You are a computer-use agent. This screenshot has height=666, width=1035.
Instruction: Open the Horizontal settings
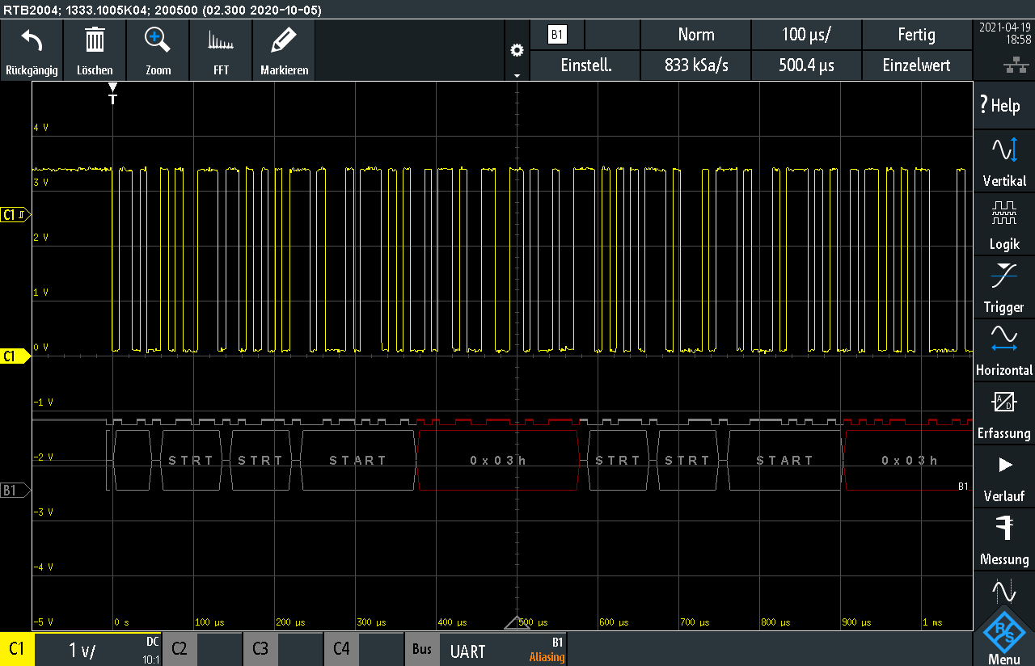(1004, 349)
